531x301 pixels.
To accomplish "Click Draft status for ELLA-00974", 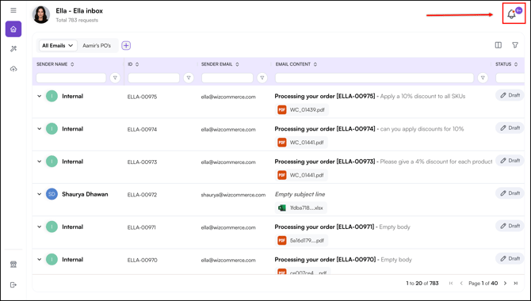I will point(510,128).
